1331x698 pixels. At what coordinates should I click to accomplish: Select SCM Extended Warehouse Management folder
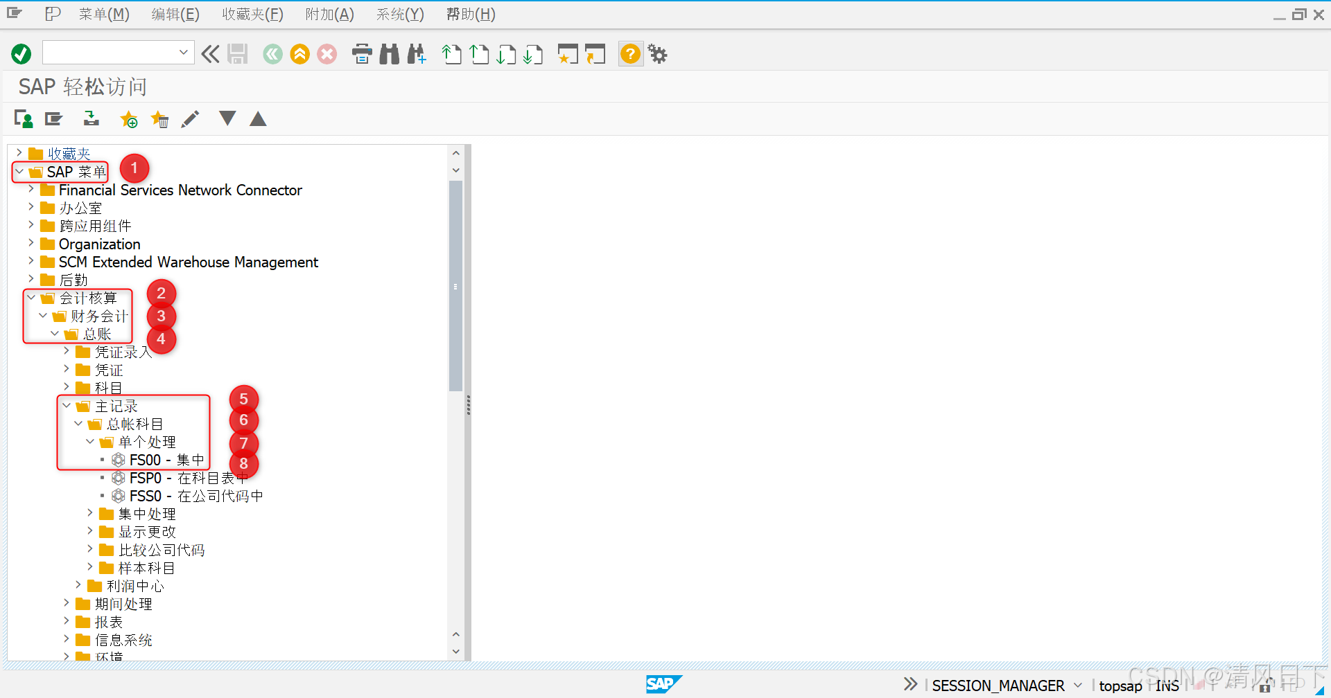point(189,262)
